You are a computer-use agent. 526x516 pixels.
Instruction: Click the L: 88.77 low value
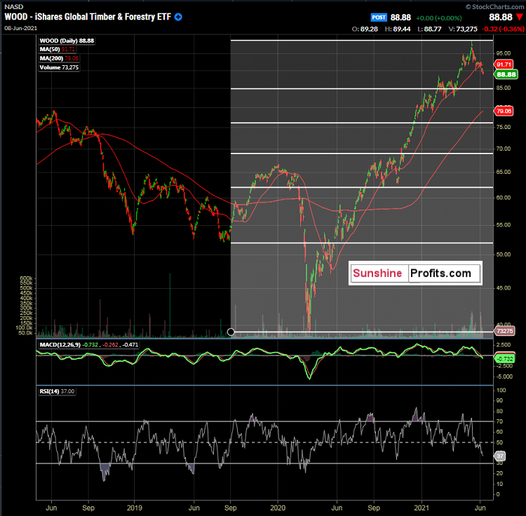429,29
